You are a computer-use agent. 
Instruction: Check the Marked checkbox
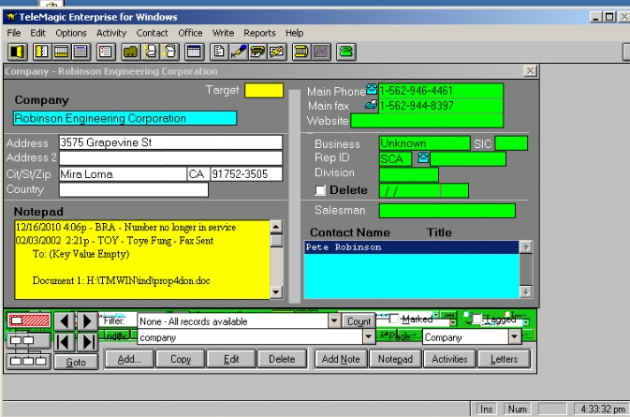point(394,319)
